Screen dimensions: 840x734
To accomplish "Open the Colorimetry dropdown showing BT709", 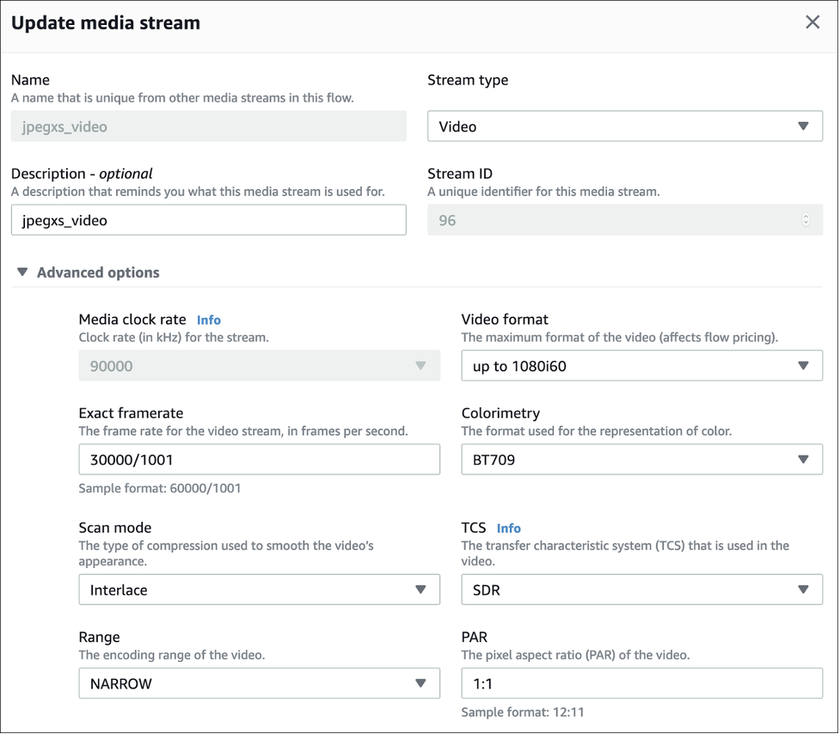I will pyautogui.click(x=641, y=460).
